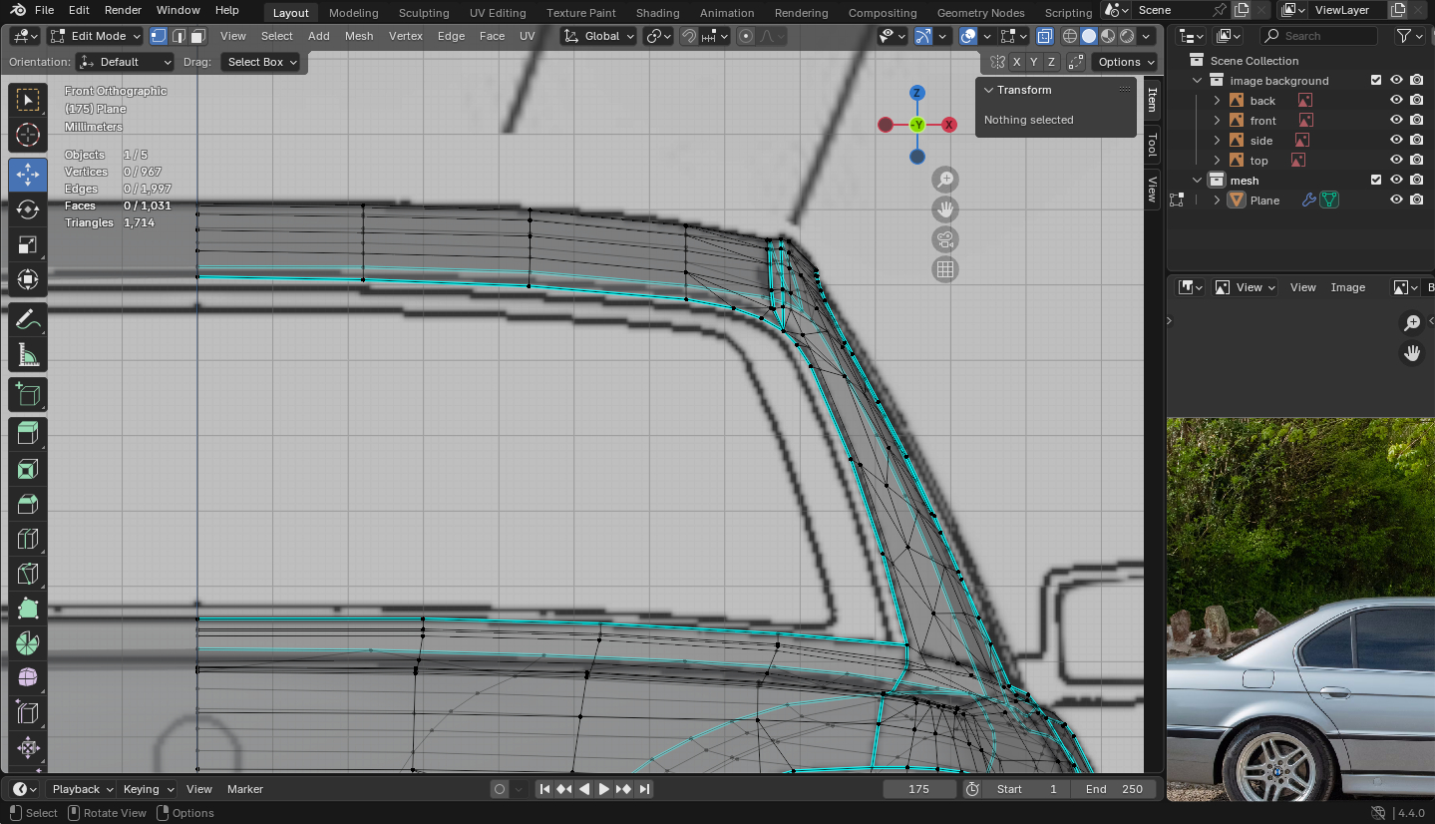
Task: Open the Mesh menu
Action: (x=359, y=36)
